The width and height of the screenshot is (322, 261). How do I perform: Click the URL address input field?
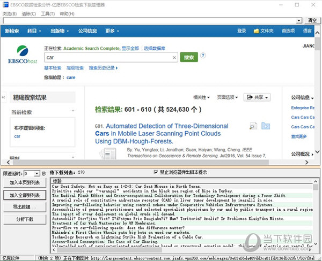tap(150, 20)
